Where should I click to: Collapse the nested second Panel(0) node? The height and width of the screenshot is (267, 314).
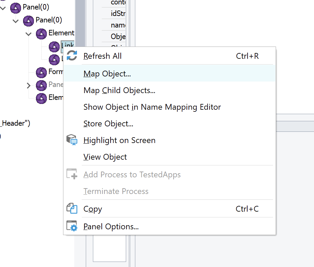pos(16,21)
